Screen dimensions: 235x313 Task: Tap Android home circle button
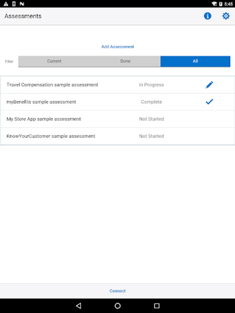118,306
